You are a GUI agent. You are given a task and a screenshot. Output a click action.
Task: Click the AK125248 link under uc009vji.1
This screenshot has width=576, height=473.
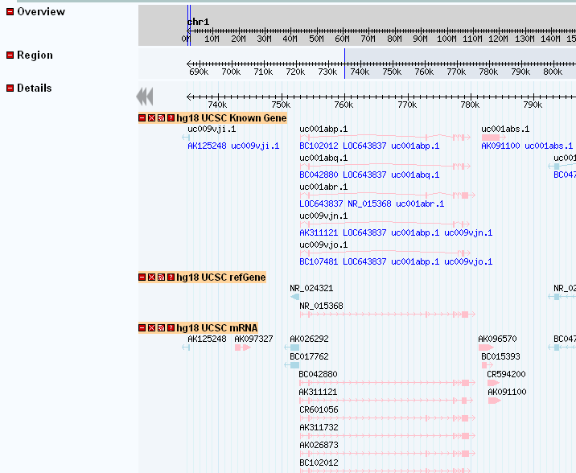point(207,146)
